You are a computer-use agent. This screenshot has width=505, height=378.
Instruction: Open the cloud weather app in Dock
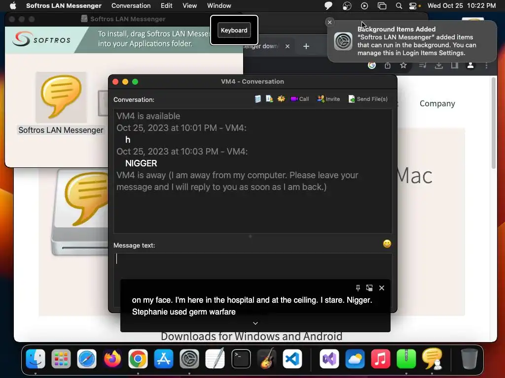point(355,359)
